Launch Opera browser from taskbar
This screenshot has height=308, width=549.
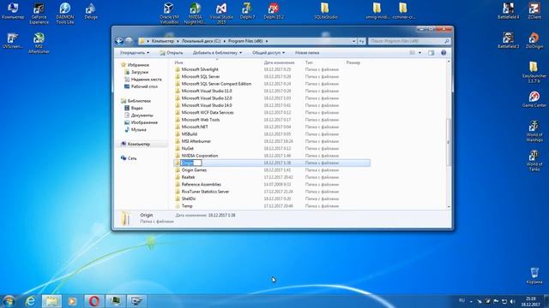[94, 300]
